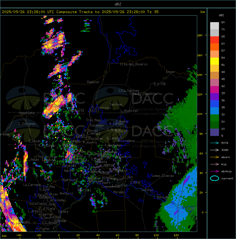Click the 'Clla.SanJose' map label

pos(129,91)
